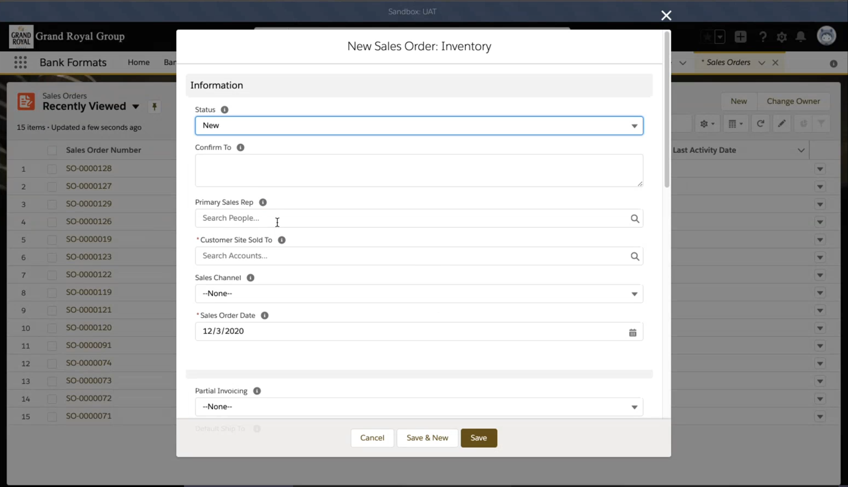Open the App Launcher grid icon
The height and width of the screenshot is (487, 848).
tap(20, 62)
